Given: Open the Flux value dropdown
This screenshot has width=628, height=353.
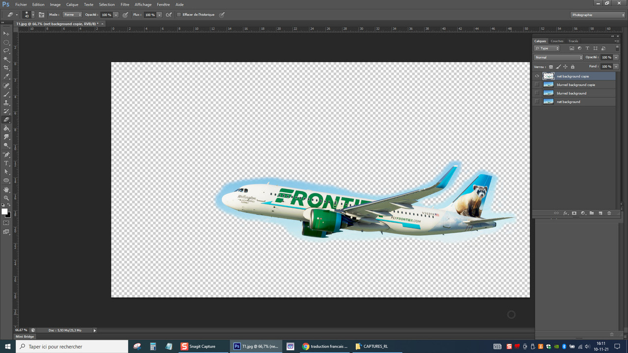Looking at the screenshot, I should coord(159,15).
